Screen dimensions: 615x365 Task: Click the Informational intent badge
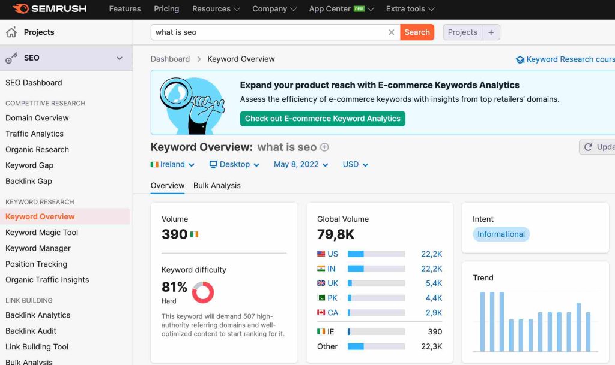501,234
